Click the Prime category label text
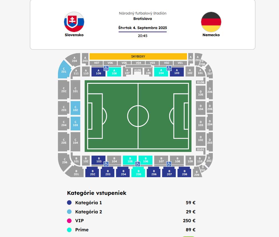The height and width of the screenshot is (237, 279). tap(82, 230)
